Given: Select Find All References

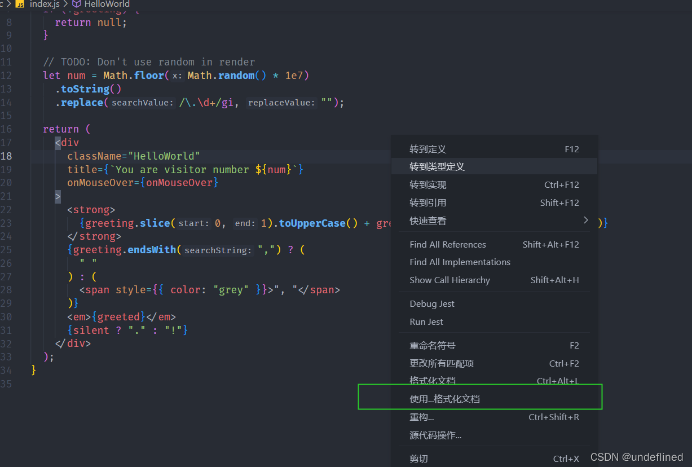Looking at the screenshot, I should (494, 244).
